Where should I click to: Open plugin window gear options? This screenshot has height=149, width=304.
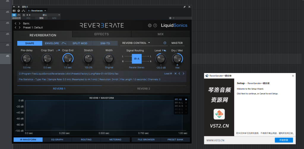(170, 18)
